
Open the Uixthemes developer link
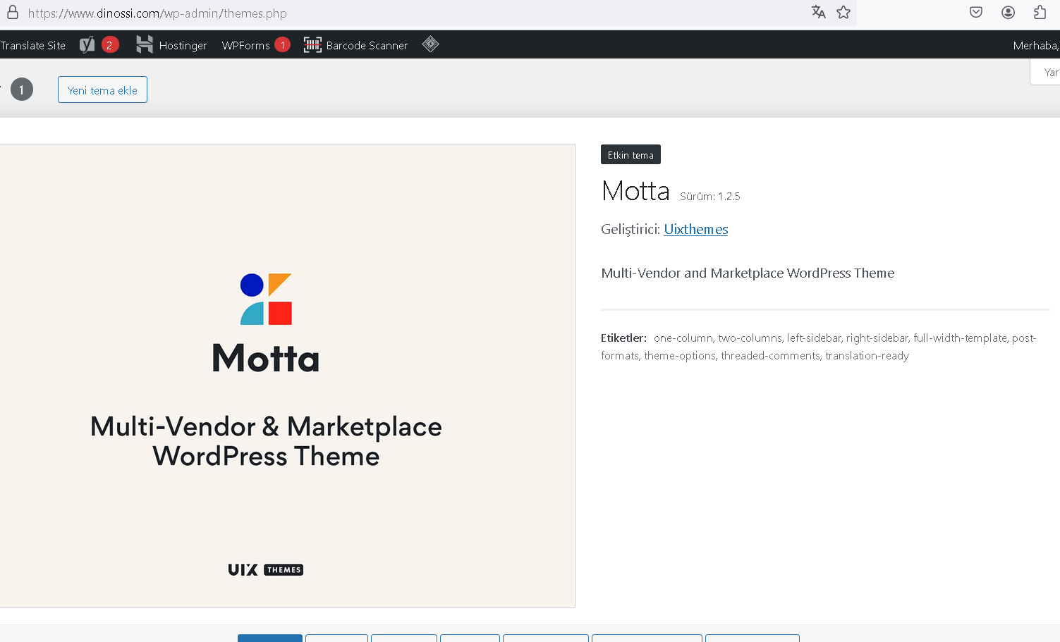coord(695,229)
